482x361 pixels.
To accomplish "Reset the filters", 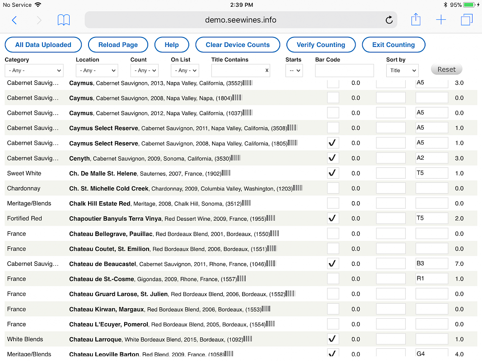I will (446, 69).
